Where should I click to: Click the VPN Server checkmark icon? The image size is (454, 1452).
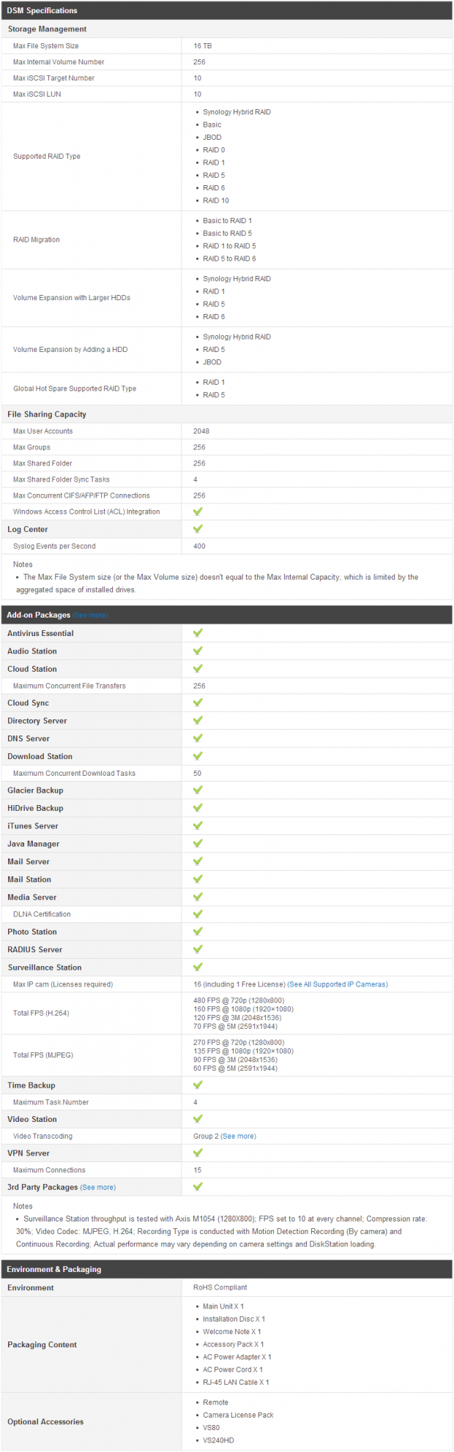pyautogui.click(x=198, y=1153)
